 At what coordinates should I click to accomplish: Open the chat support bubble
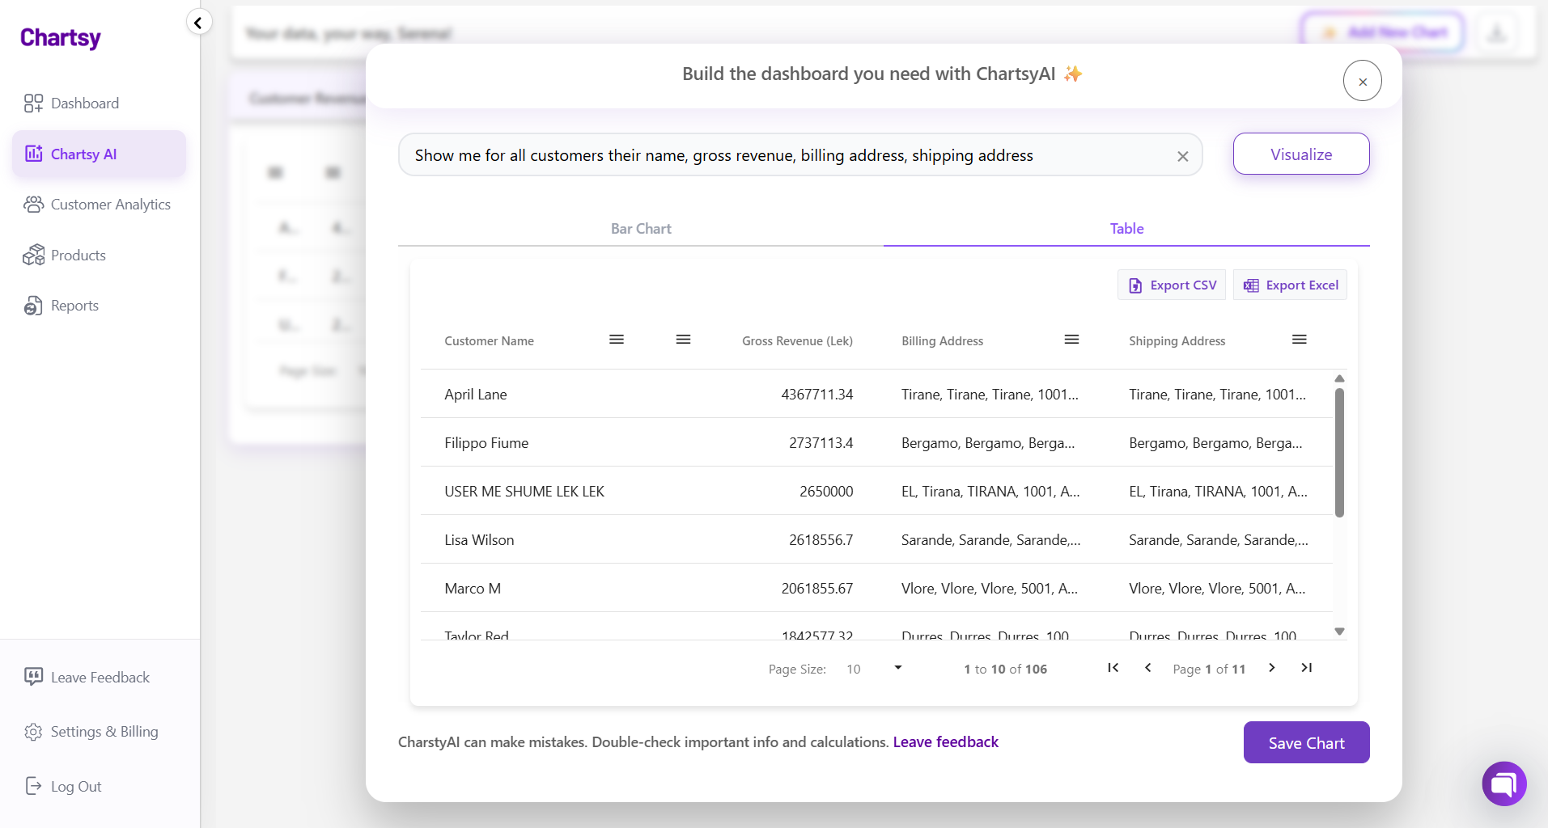(1503, 783)
